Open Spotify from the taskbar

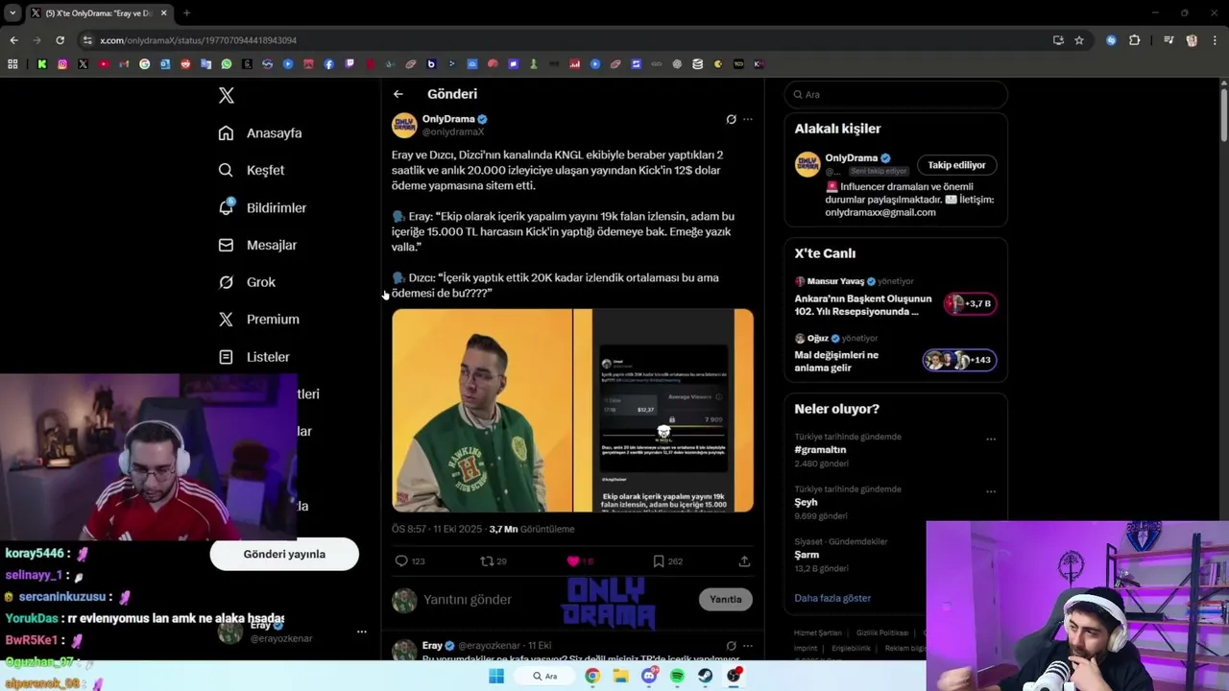pos(677,676)
